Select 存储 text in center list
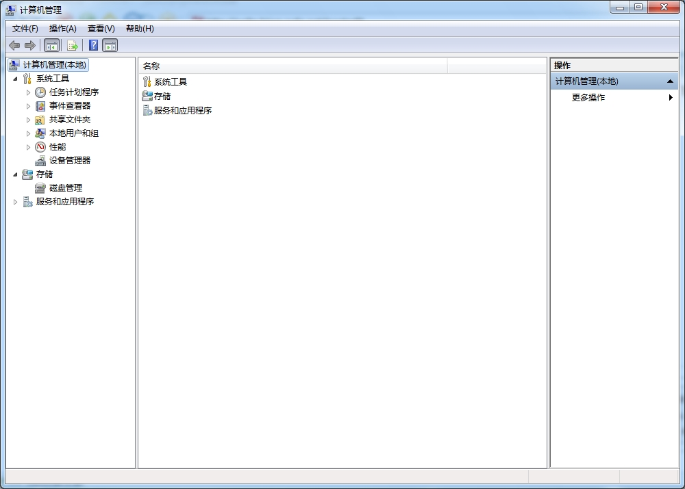This screenshot has width=685, height=489. [162, 96]
